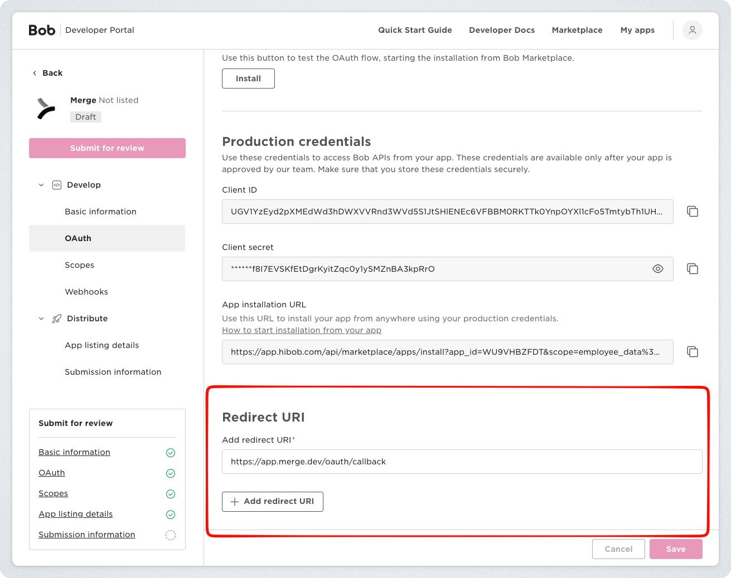
Task: Click the Redirect URI heading
Action: (x=263, y=417)
